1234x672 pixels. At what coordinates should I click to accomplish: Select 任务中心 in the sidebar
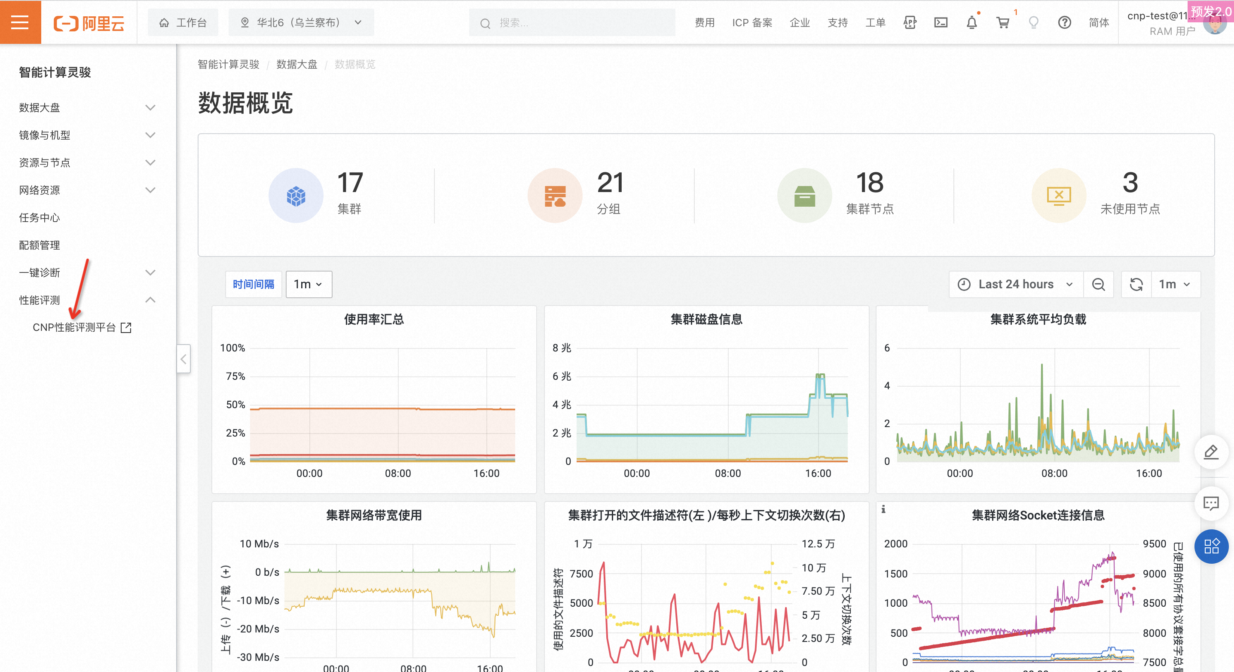(x=39, y=217)
